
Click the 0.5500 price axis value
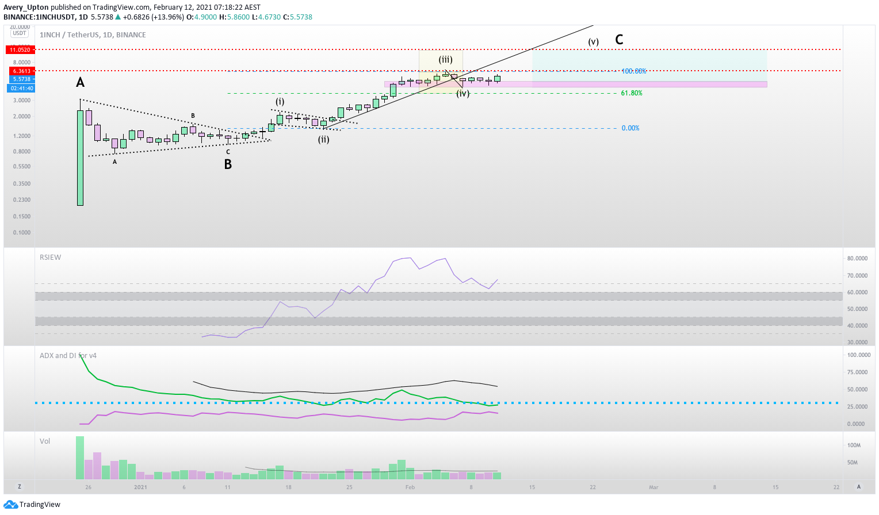[x=22, y=167]
